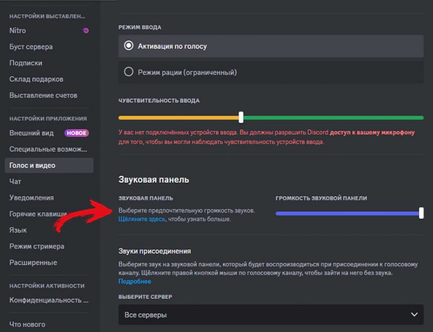Open the Подробнее link

(x=134, y=281)
